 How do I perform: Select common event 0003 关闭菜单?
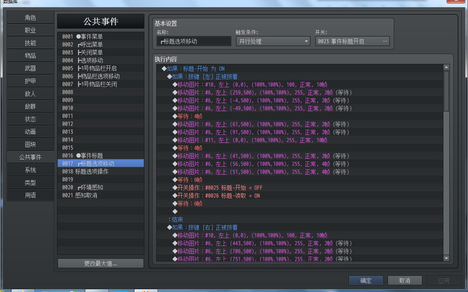[x=101, y=52]
